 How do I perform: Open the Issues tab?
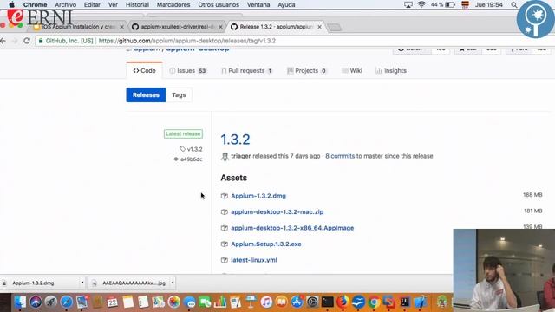(187, 71)
